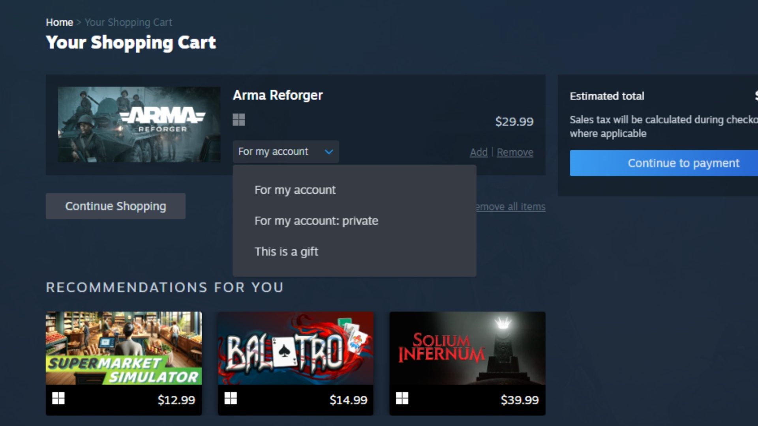Click the 'Continue Shopping' button

(115, 206)
